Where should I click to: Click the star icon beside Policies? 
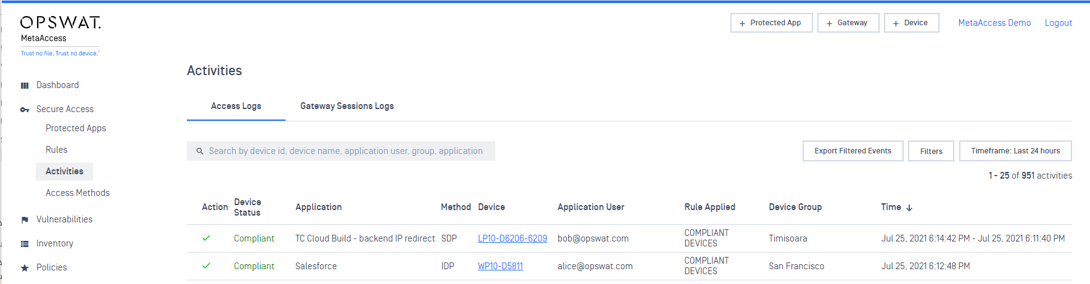coord(25,268)
